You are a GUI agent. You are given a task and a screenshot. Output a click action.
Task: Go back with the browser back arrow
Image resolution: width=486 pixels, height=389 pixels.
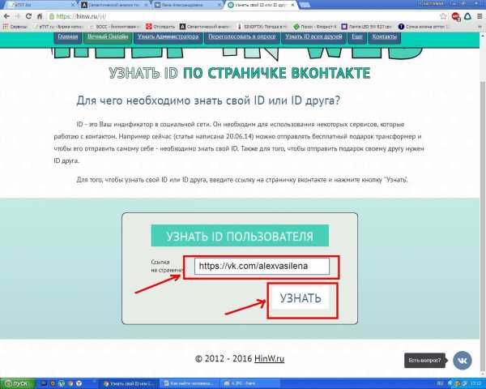6,16
